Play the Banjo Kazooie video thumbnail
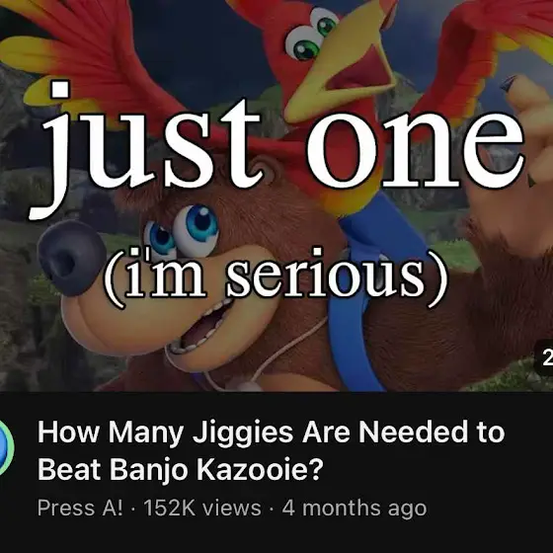553x553 pixels. [276, 196]
